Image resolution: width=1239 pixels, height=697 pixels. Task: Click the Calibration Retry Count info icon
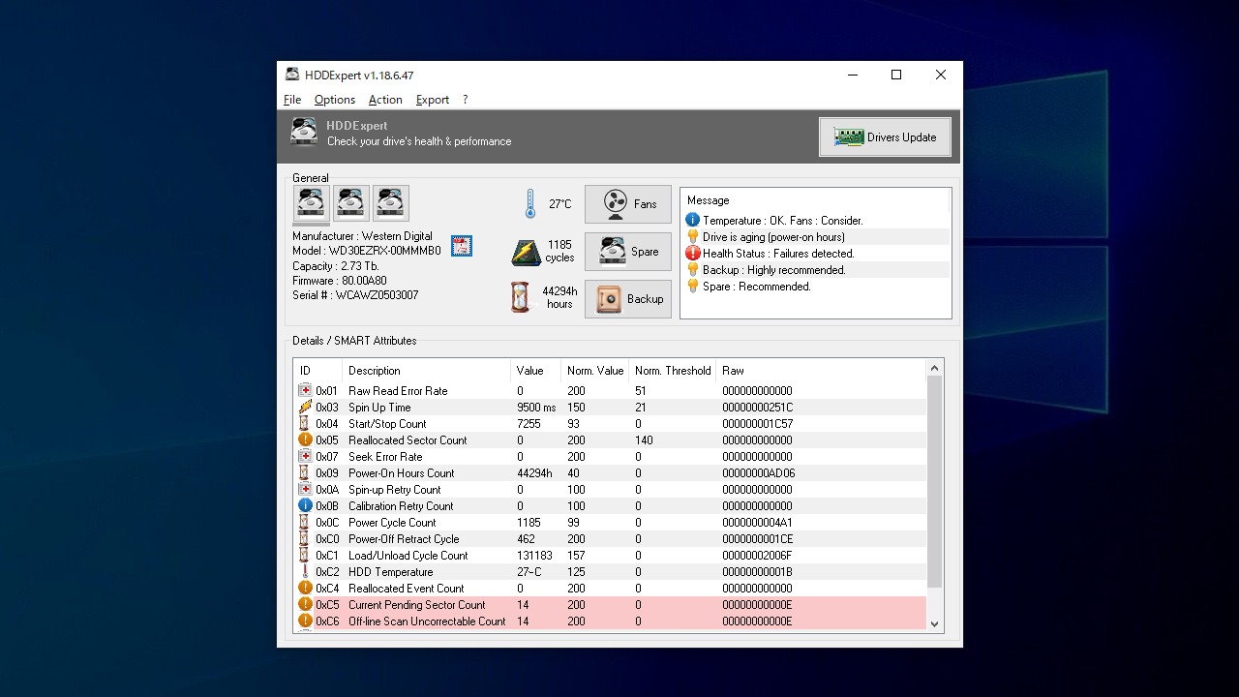305,505
